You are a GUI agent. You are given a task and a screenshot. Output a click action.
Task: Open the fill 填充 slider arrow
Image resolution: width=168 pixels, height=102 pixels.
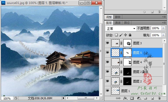(x=163, y=35)
